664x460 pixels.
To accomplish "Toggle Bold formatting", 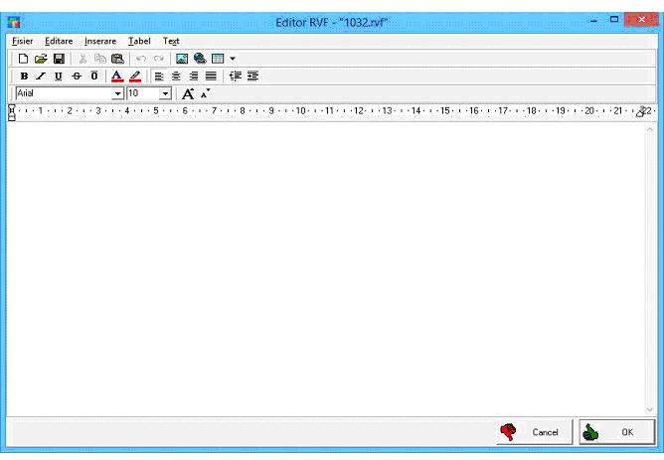I will [24, 76].
